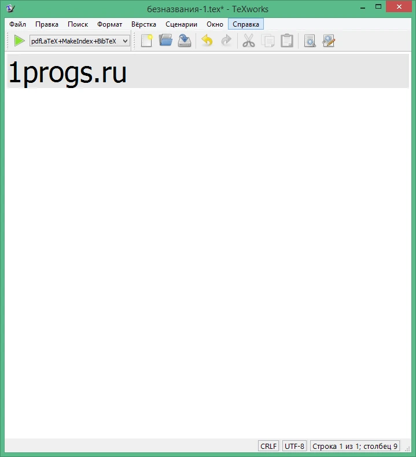Viewport: 416px width, 457px height.
Task: Open the Файл menu
Action: tap(17, 24)
